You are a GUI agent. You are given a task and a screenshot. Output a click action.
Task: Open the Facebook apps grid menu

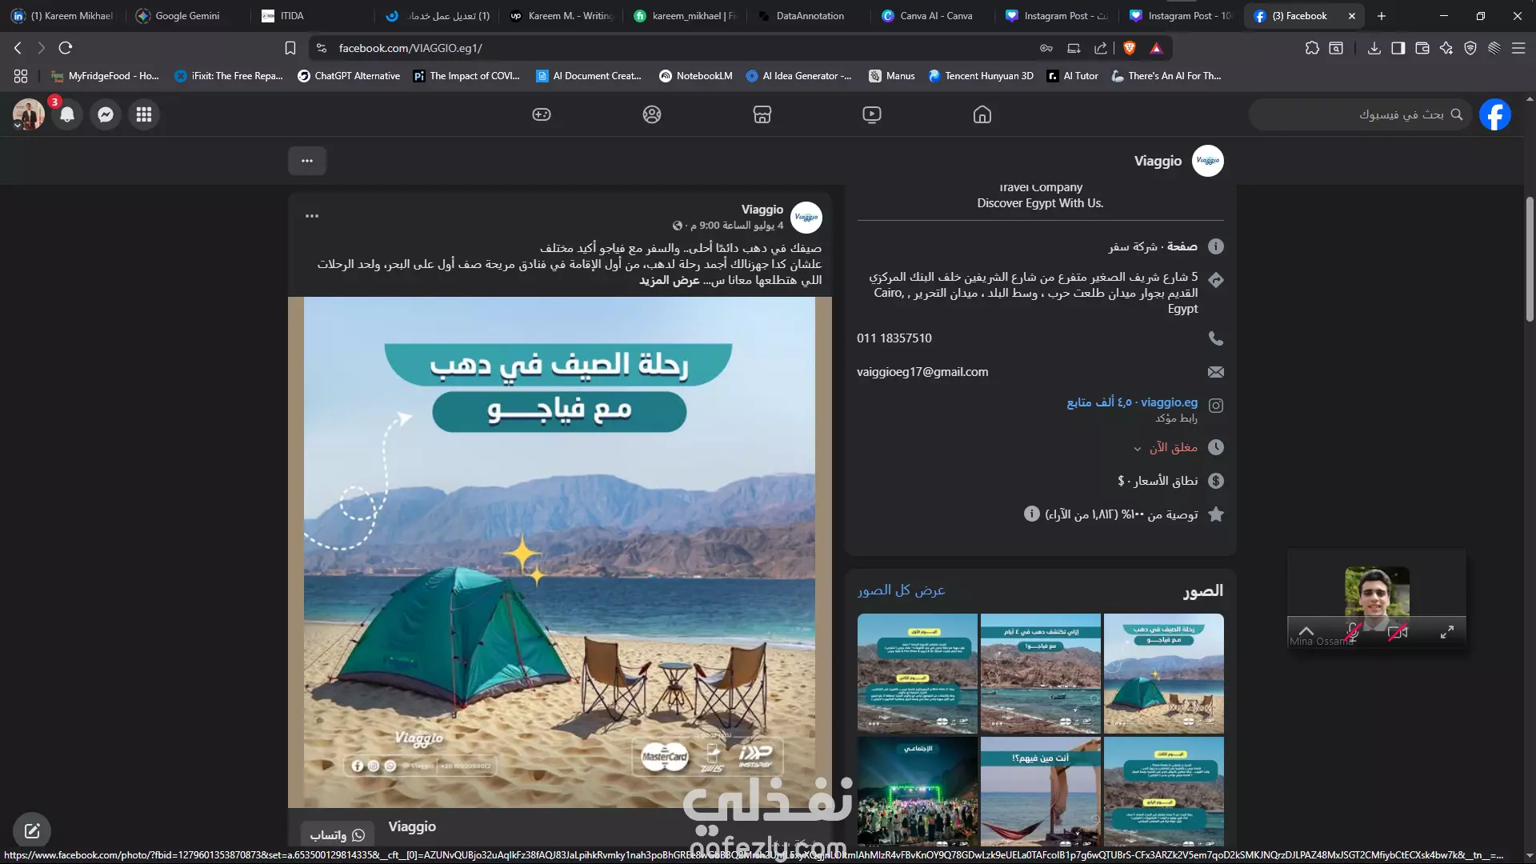(144, 114)
